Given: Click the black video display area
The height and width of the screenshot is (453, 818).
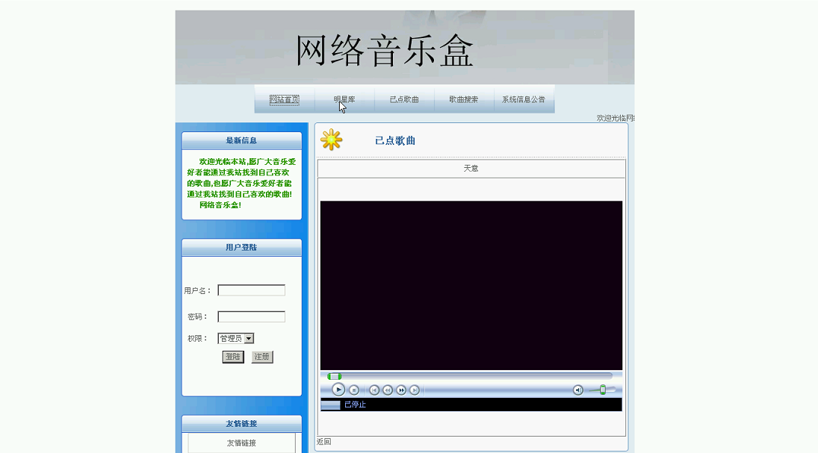Looking at the screenshot, I should pos(471,285).
